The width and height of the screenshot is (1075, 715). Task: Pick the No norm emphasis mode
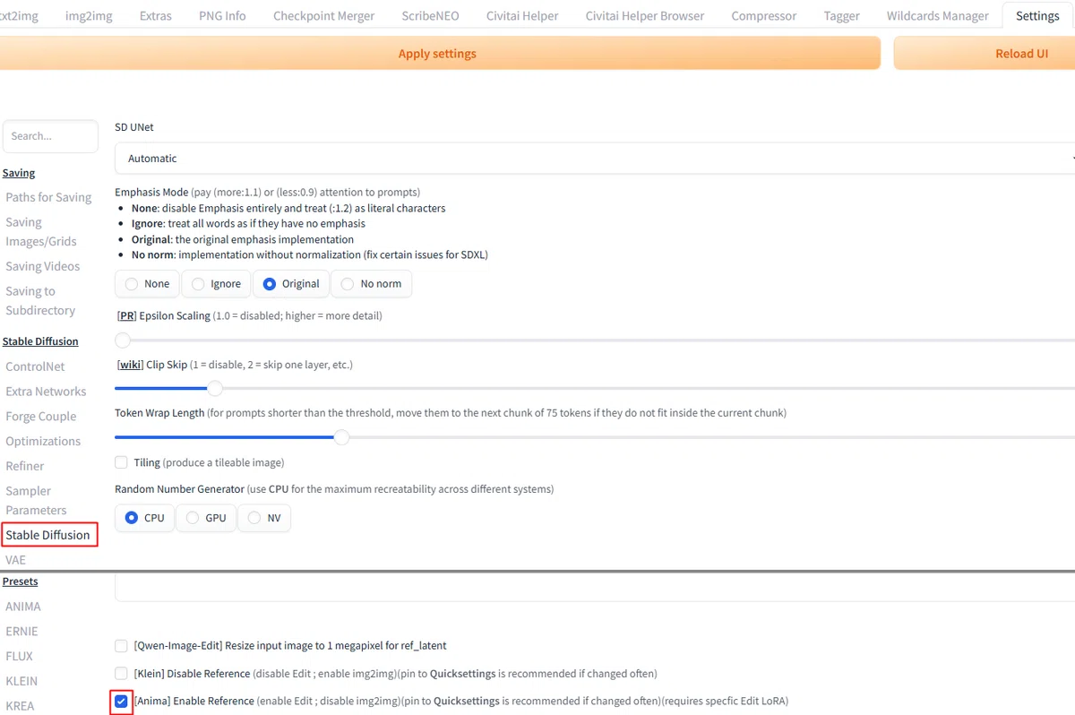click(372, 284)
